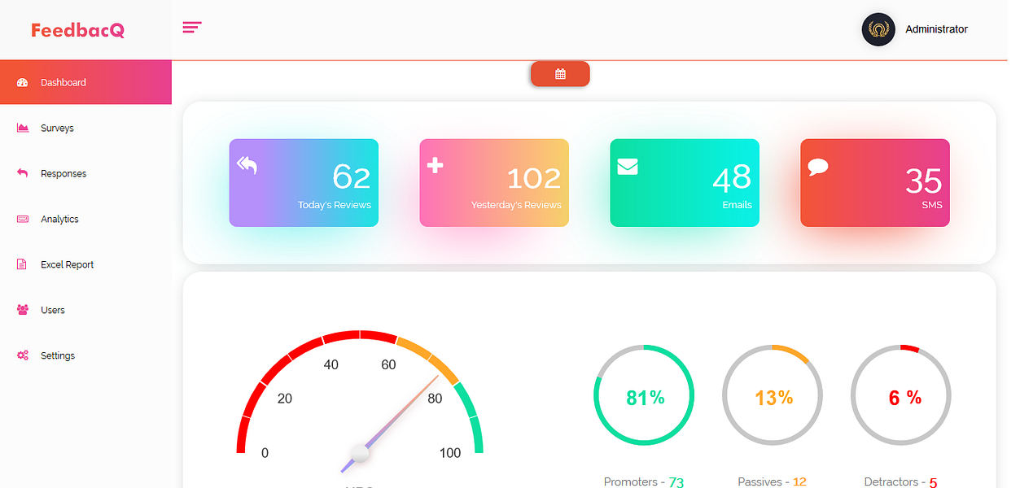
Task: Click the 40 tick label on gauge
Action: [331, 365]
